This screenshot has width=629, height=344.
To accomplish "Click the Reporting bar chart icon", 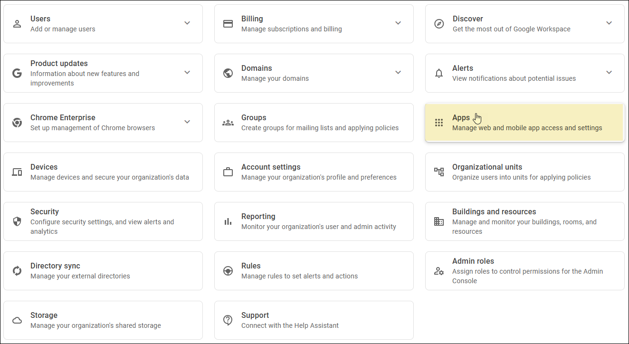I will point(228,221).
